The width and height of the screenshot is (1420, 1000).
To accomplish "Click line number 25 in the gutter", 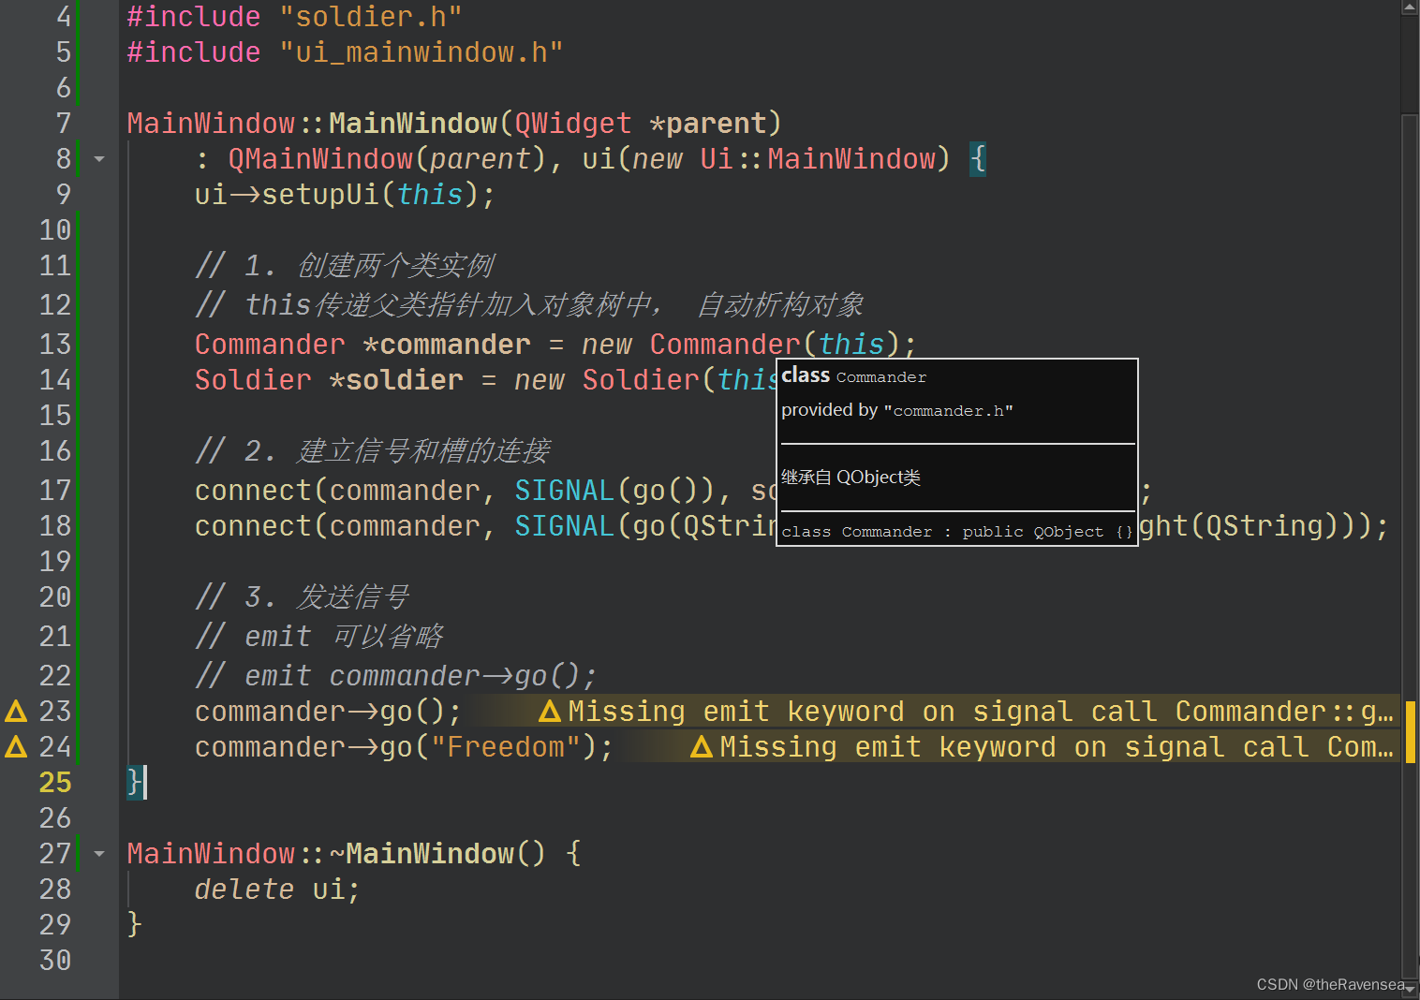I will tap(55, 783).
